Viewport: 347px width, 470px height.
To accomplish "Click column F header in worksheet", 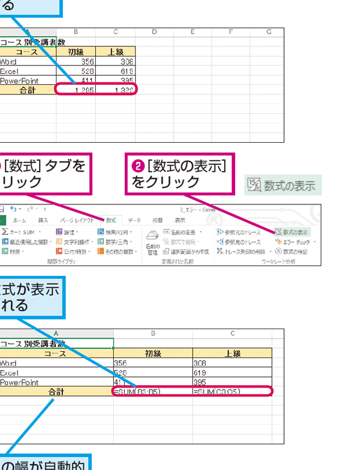I will coord(231,32).
